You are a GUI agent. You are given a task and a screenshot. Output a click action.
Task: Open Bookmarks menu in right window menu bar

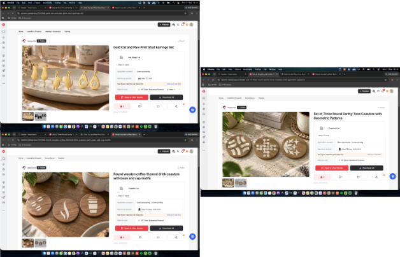247,69
